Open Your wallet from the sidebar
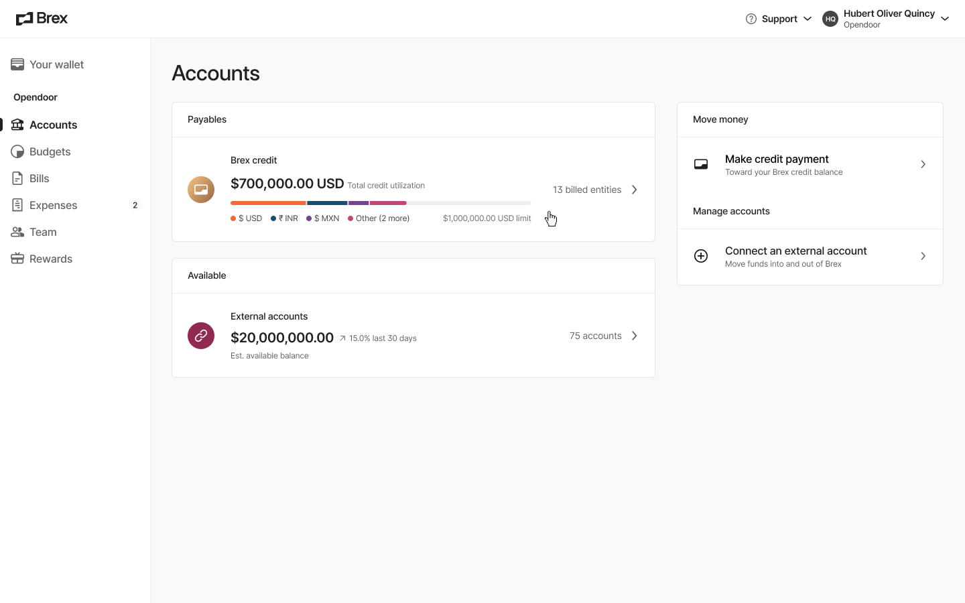Image resolution: width=965 pixels, height=603 pixels. 56,64
